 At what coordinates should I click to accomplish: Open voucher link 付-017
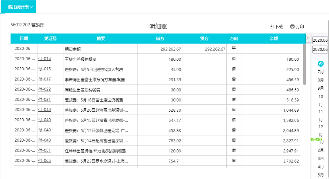tap(45, 79)
